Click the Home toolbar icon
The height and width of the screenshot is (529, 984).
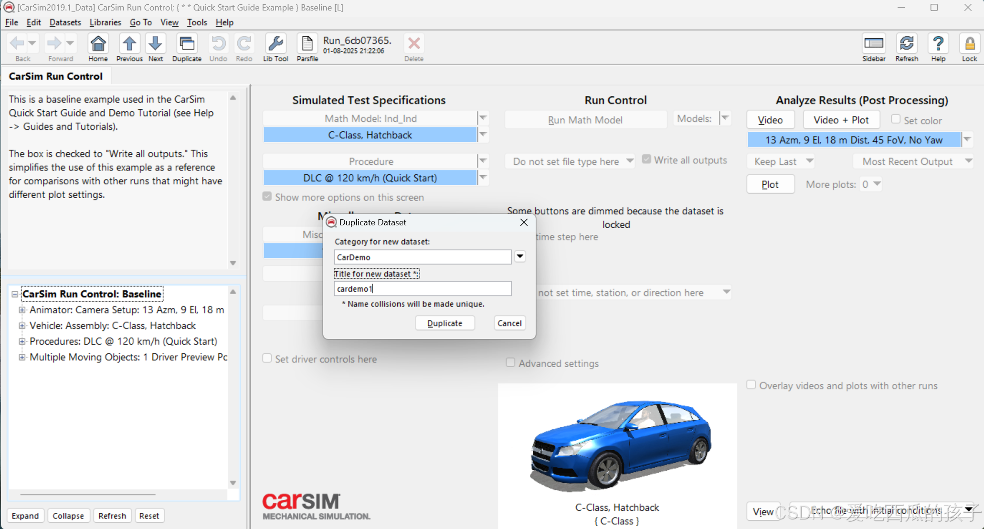[98, 44]
